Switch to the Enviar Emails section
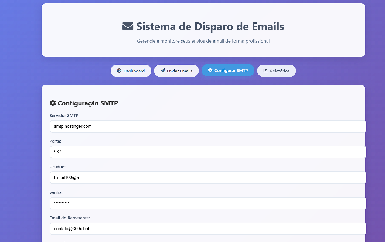This screenshot has height=242, width=385. point(176,71)
